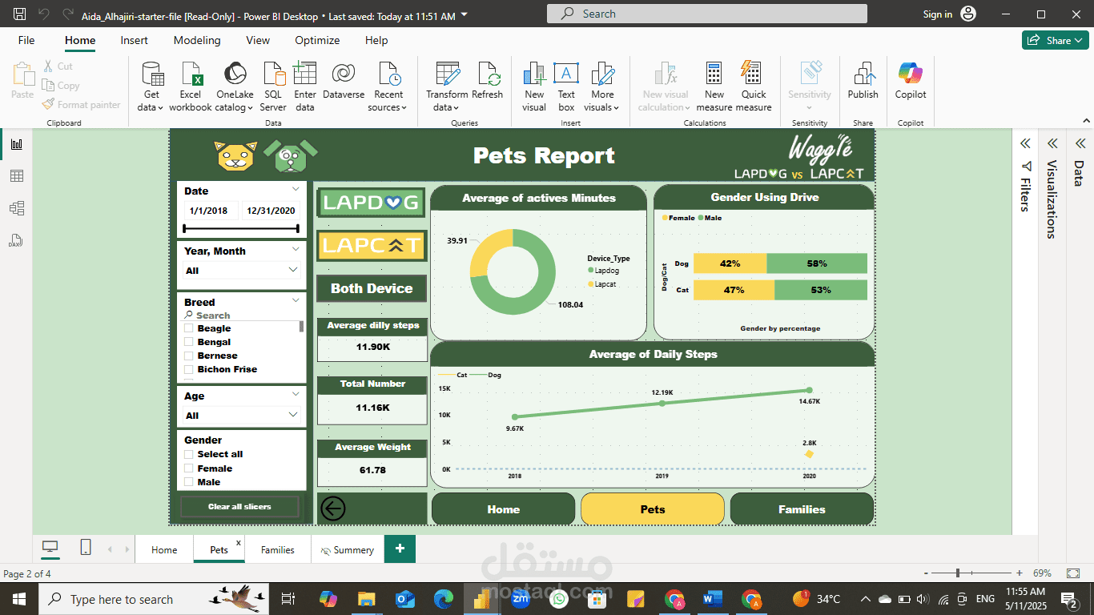Screen dimensions: 1094x615
Task: Import an Excel workbook
Action: 191,86
